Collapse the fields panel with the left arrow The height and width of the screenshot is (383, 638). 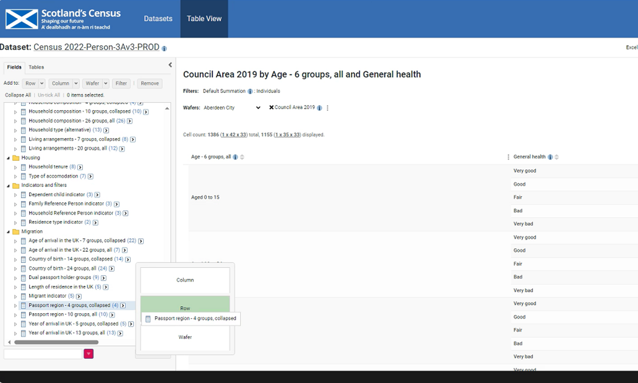click(170, 65)
